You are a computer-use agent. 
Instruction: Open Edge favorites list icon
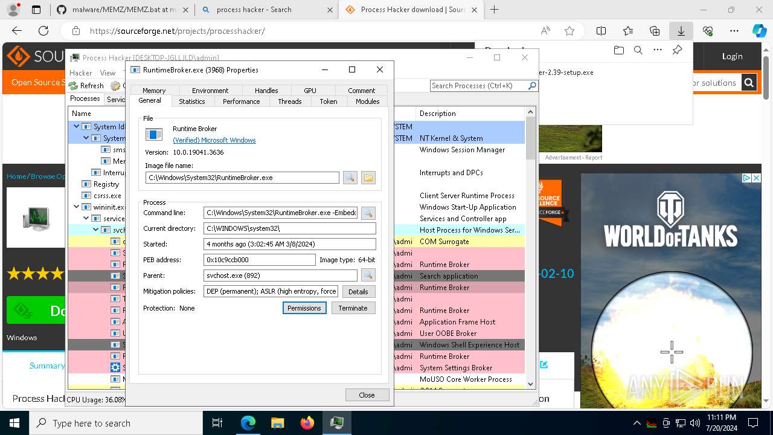click(x=628, y=31)
